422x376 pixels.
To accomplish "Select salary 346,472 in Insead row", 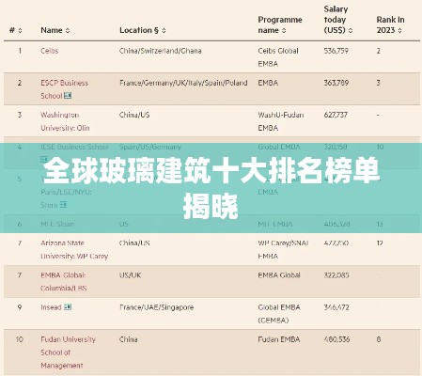I will 336,307.
